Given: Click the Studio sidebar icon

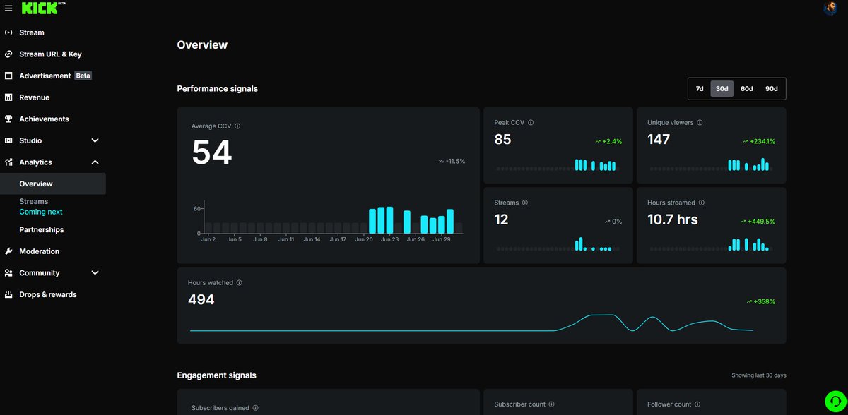Looking at the screenshot, I should tap(8, 140).
